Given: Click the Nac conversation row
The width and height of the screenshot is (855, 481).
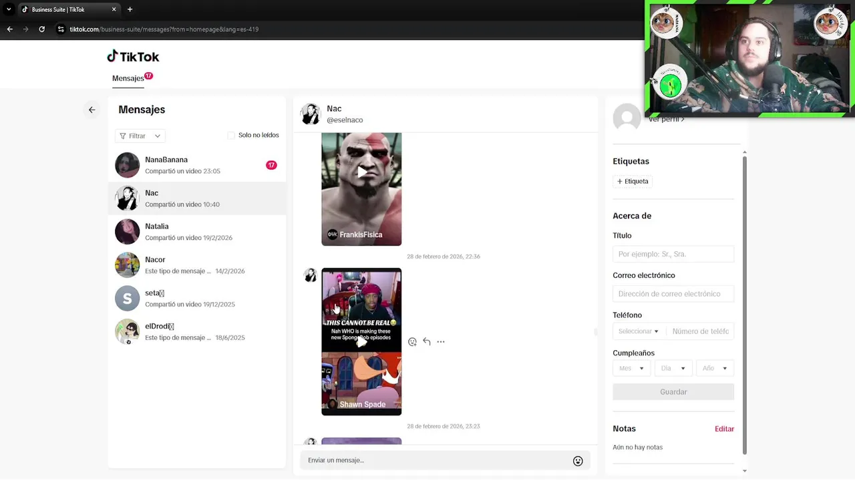Looking at the screenshot, I should click(197, 198).
